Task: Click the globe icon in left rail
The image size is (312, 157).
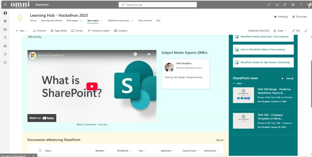Action: point(5,21)
